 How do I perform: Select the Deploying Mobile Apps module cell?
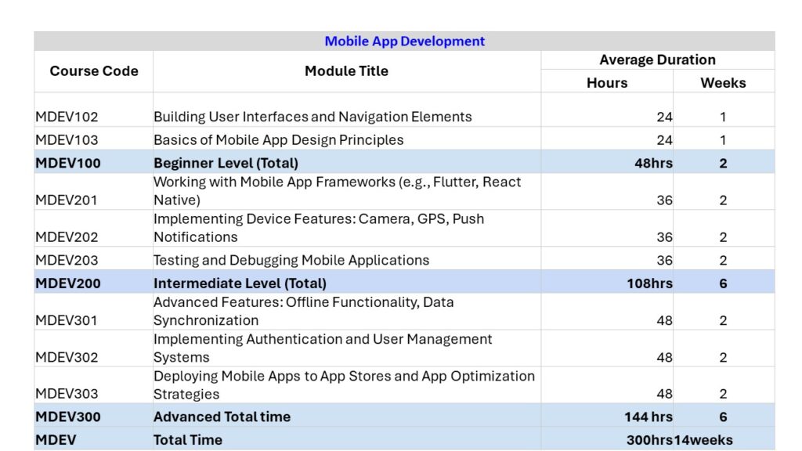pos(343,384)
